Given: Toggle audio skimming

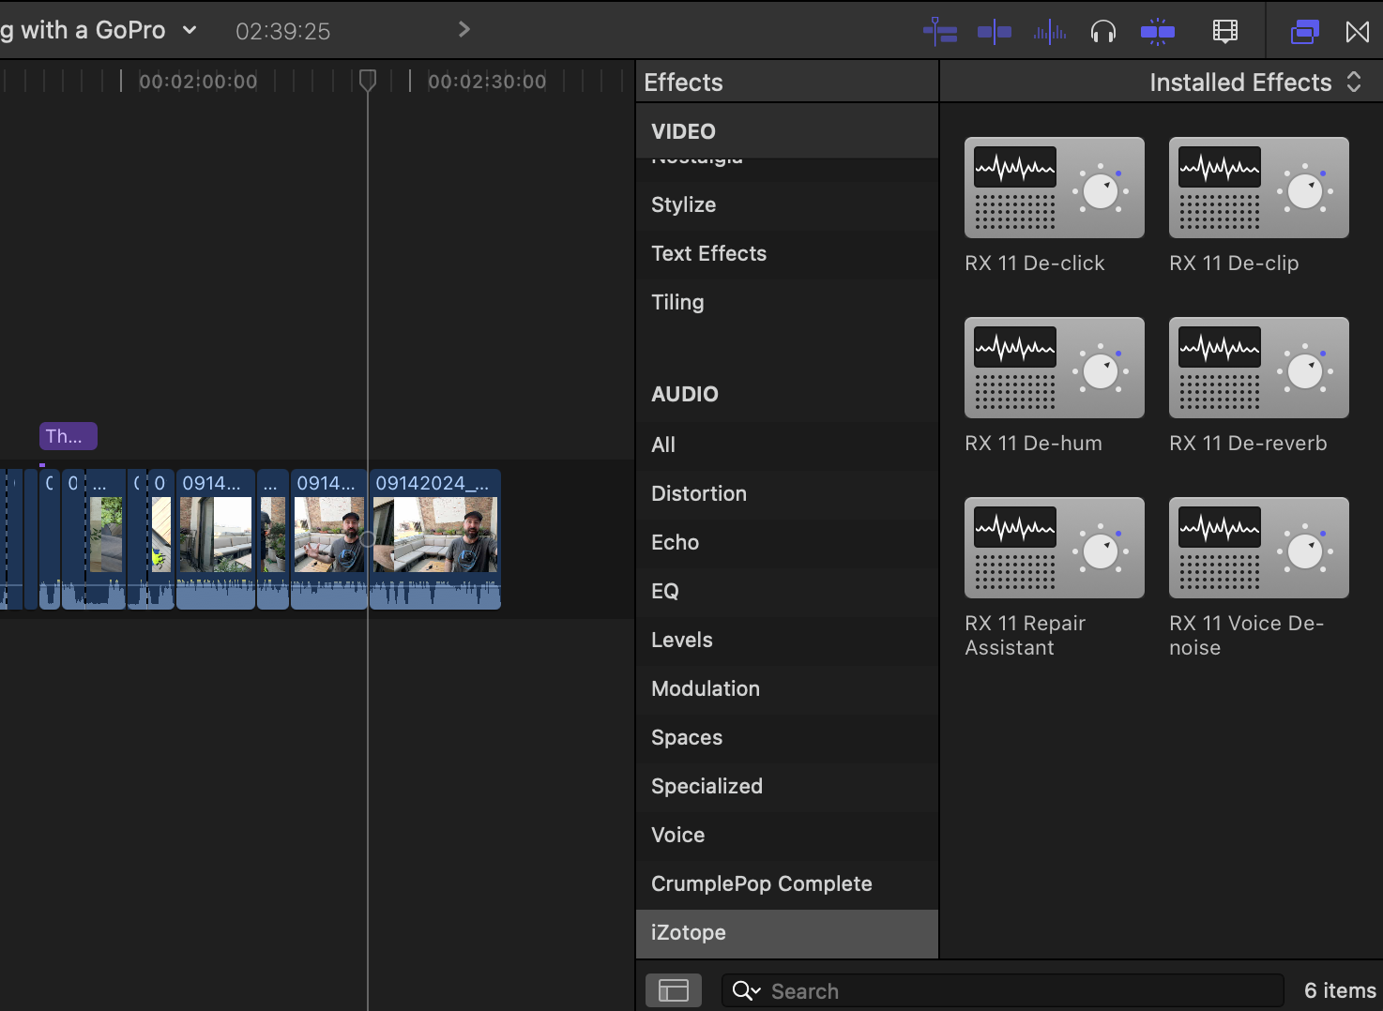Looking at the screenshot, I should click(x=1049, y=30).
